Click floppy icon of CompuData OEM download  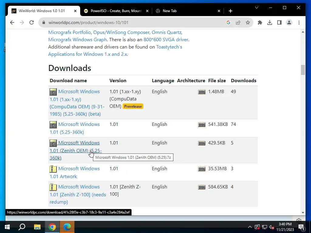[53, 92]
